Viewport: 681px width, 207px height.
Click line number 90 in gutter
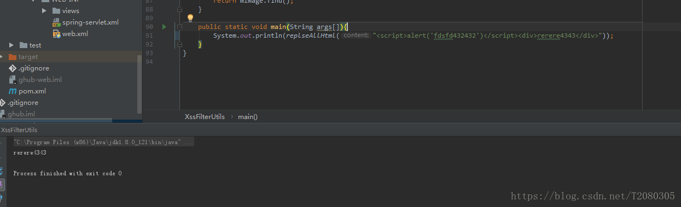click(x=149, y=27)
